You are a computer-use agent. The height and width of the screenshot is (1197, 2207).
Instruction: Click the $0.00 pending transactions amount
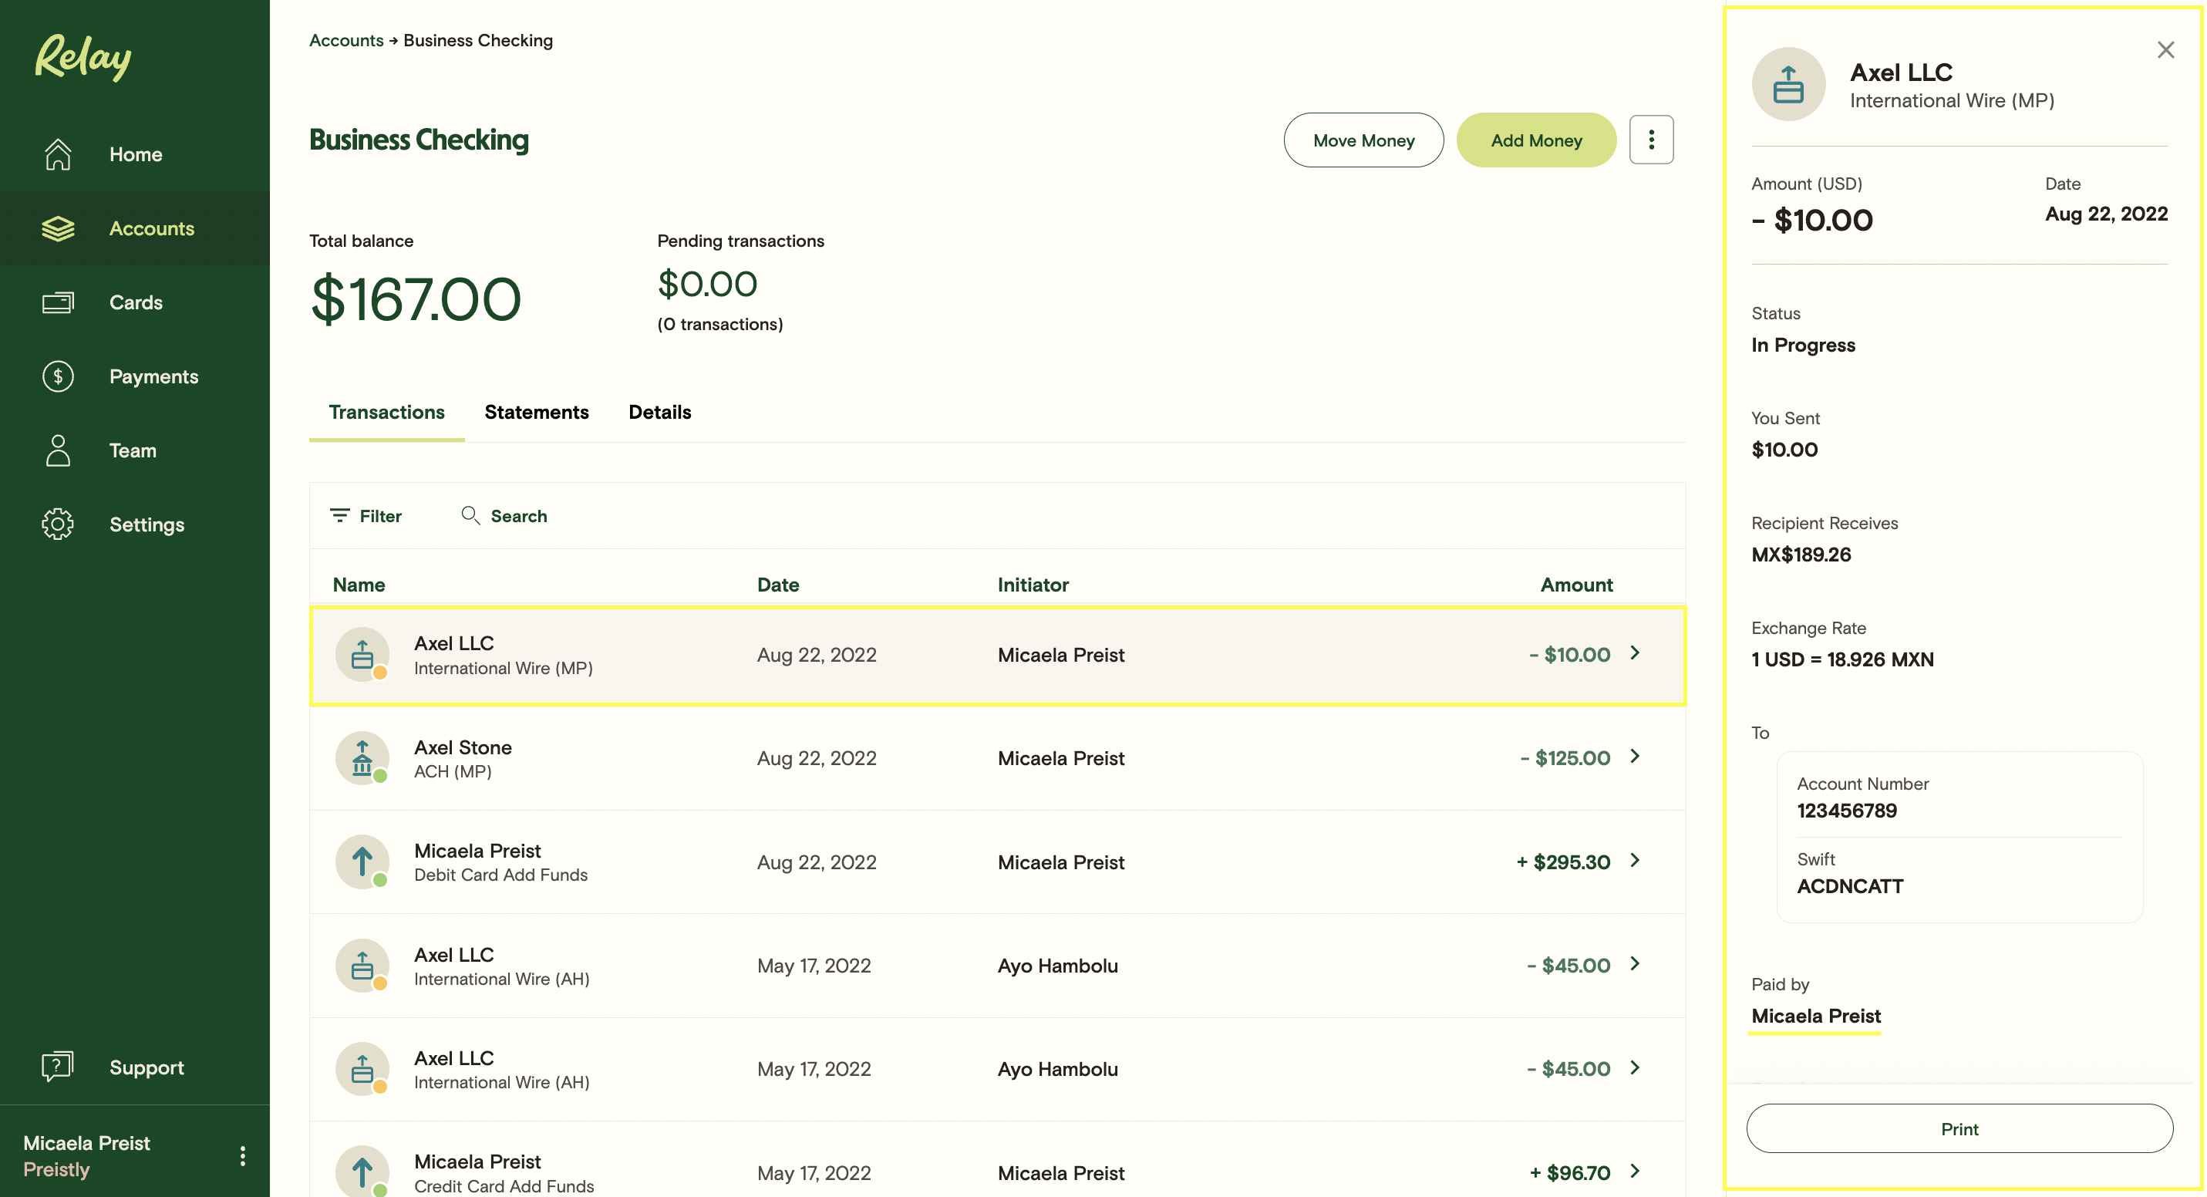707,285
